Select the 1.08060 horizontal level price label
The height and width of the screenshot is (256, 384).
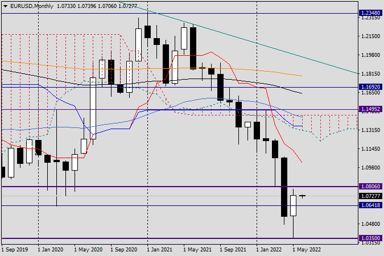(371, 187)
